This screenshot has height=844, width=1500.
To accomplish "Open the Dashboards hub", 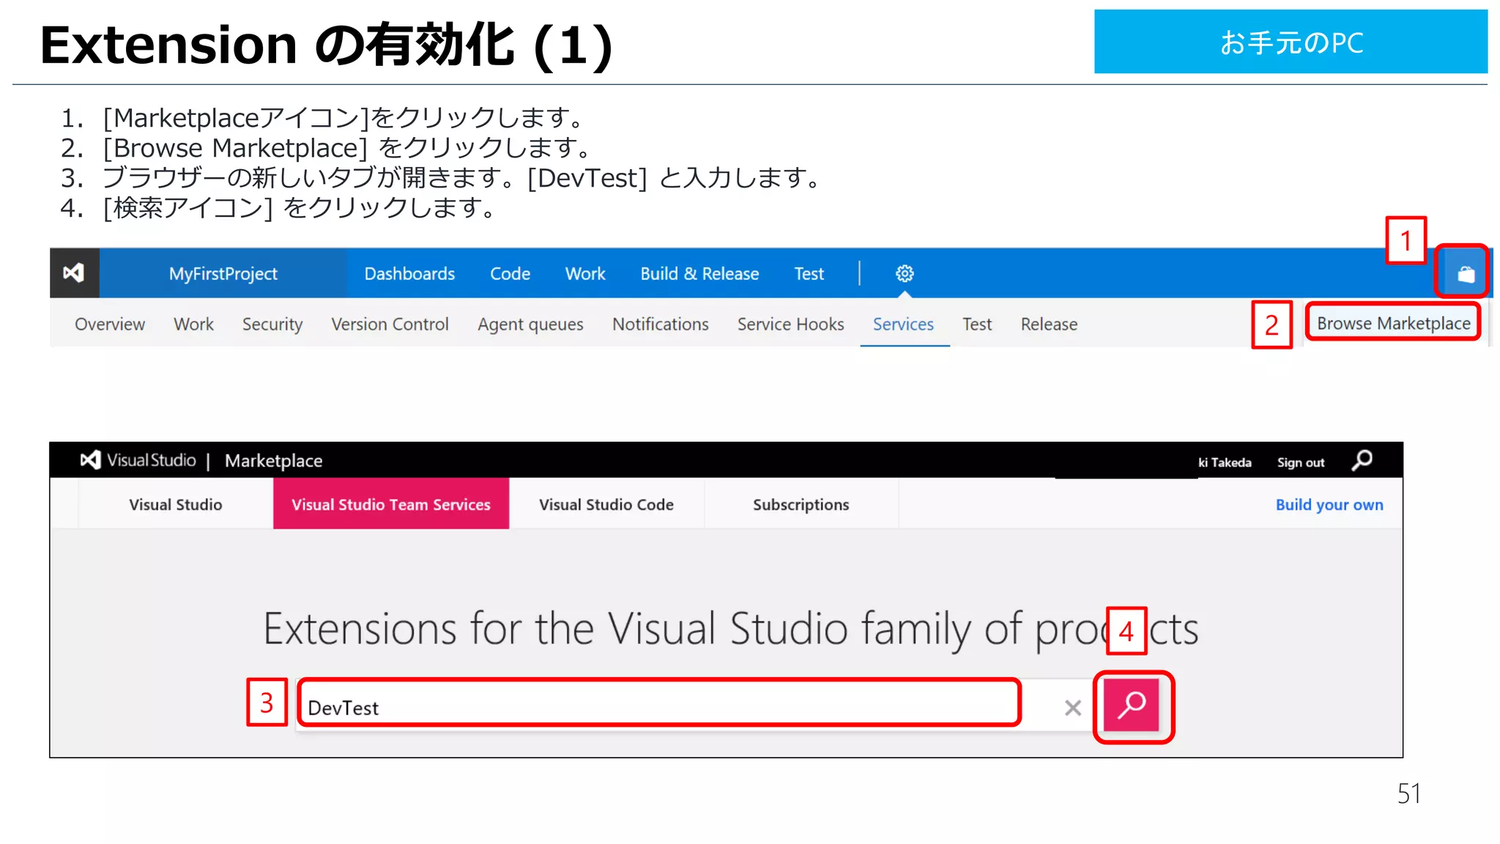I will 409,273.
